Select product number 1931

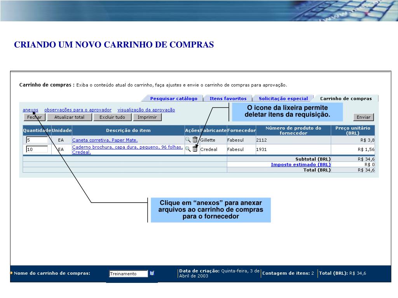(262, 149)
